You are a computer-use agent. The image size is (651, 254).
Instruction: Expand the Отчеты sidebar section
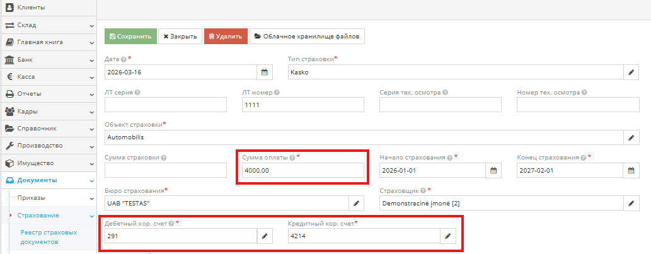point(47,94)
